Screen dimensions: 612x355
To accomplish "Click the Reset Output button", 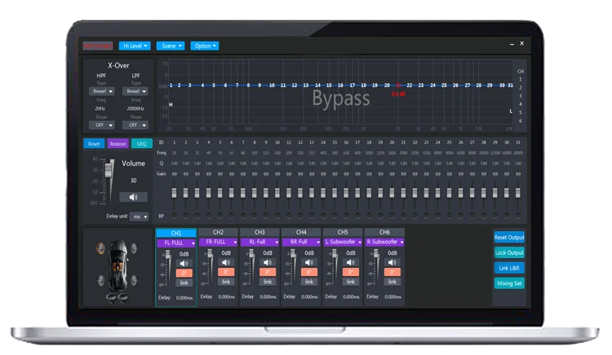I will click(509, 238).
